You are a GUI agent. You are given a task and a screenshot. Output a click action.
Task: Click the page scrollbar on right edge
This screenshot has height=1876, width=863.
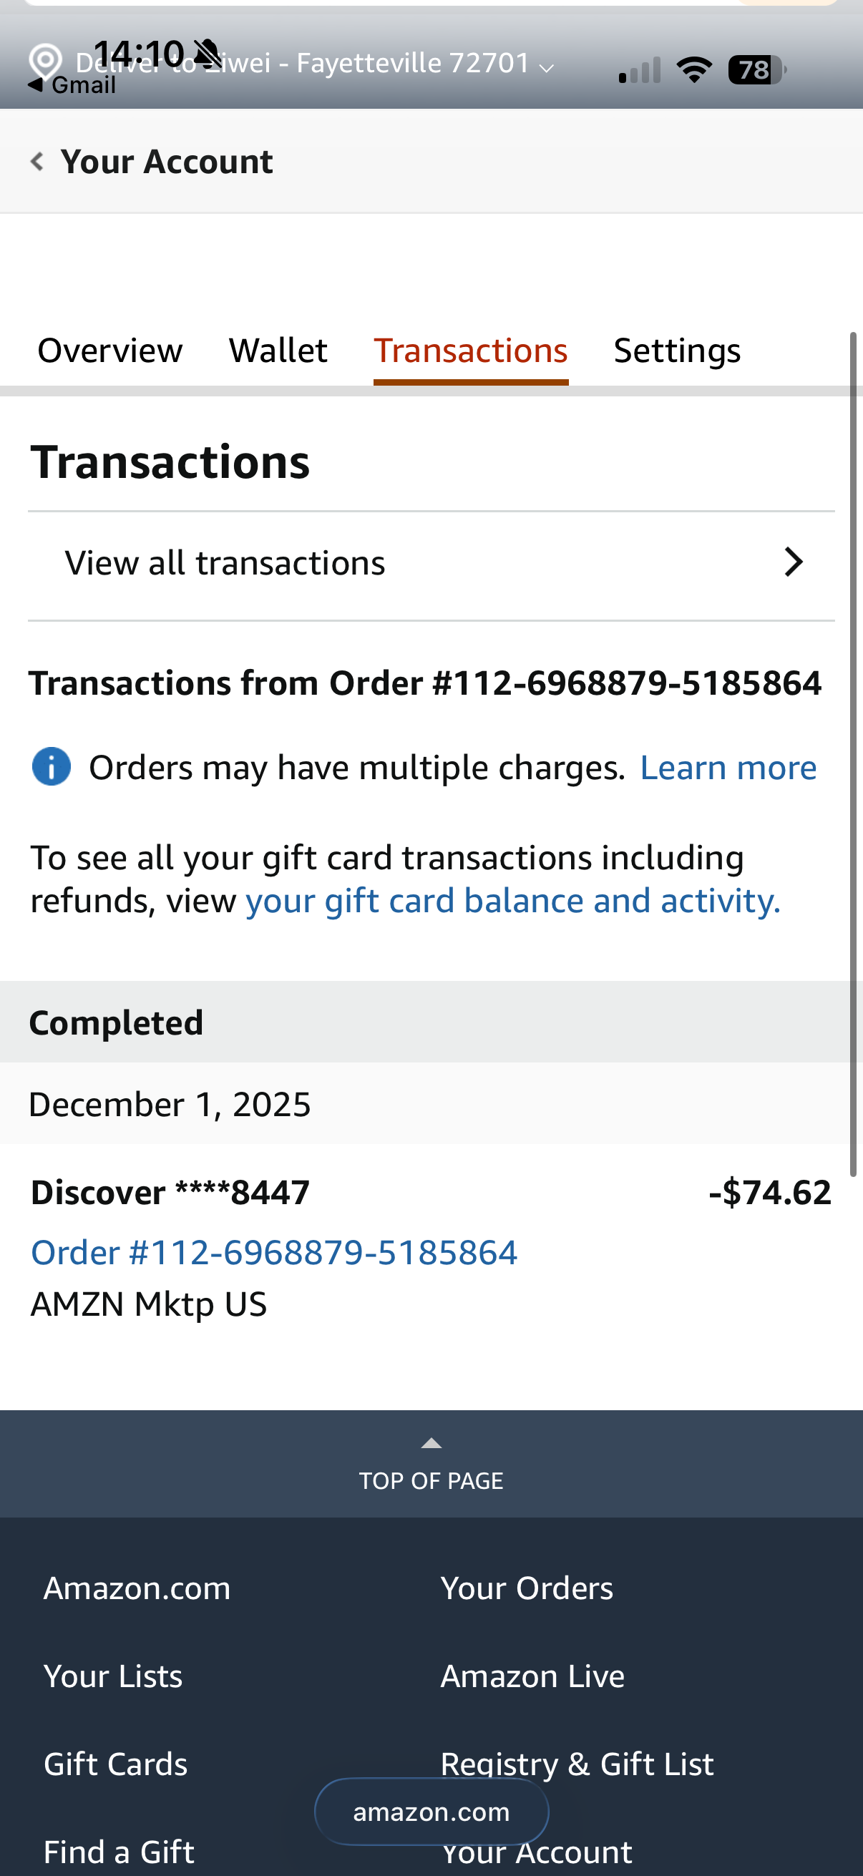(x=853, y=750)
